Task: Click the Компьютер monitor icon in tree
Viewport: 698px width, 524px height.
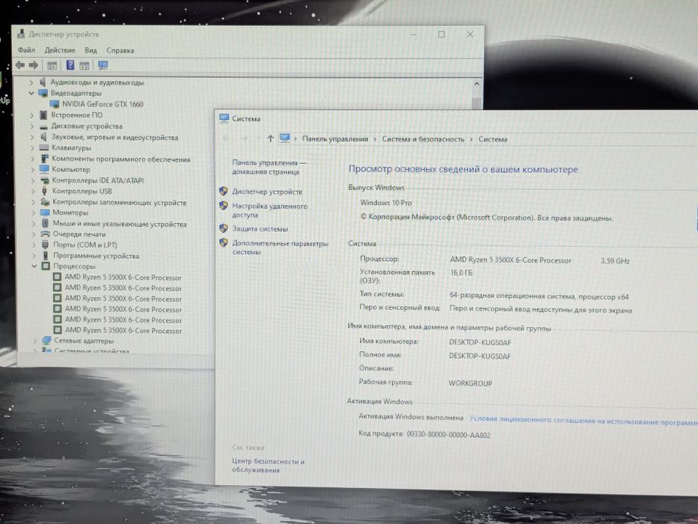Action: coord(44,169)
